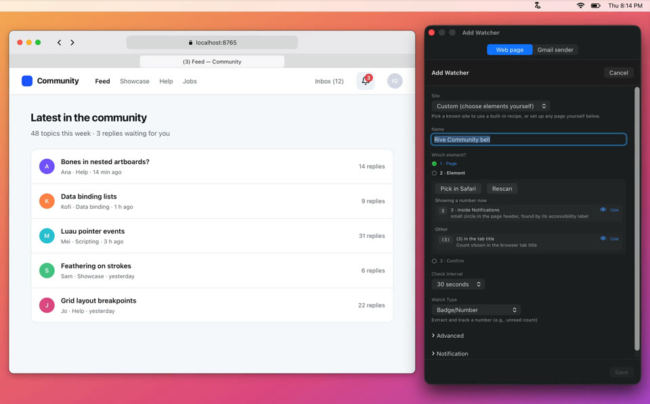Switch to the Web page tab
The image size is (650, 404).
click(509, 49)
